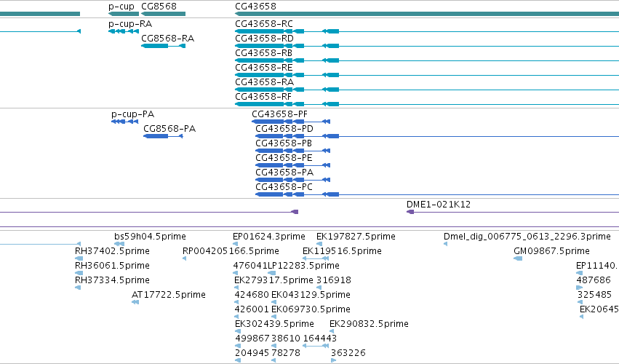Open EK043129.5prime feature
The image size is (619, 364).
coord(311,295)
